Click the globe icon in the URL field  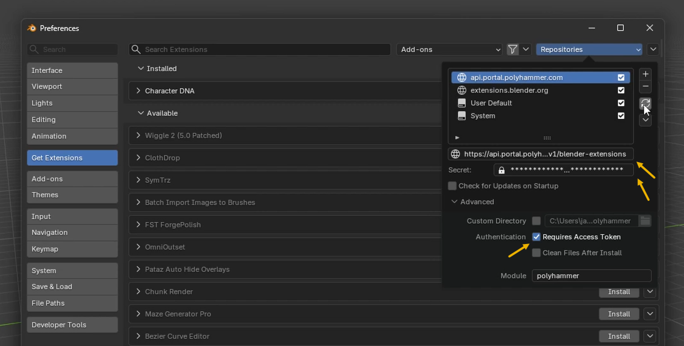click(x=455, y=154)
